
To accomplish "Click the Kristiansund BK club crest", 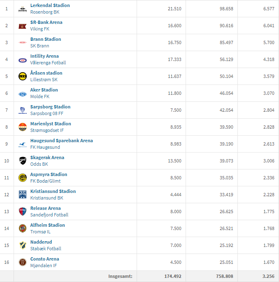I will (x=22, y=195).
